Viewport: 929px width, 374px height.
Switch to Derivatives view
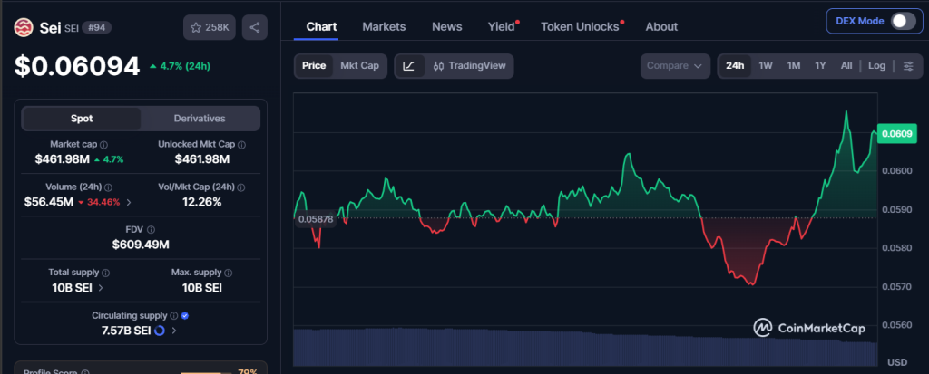[x=200, y=119]
